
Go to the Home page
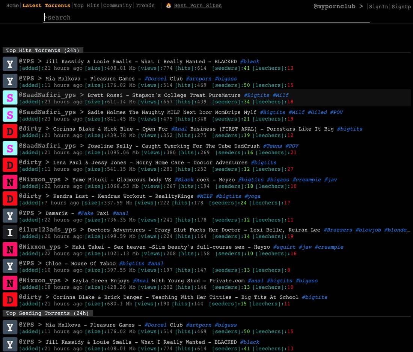pos(12,6)
